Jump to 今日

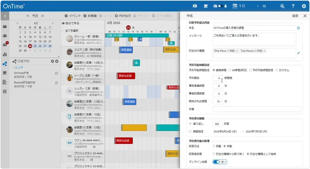35,16
